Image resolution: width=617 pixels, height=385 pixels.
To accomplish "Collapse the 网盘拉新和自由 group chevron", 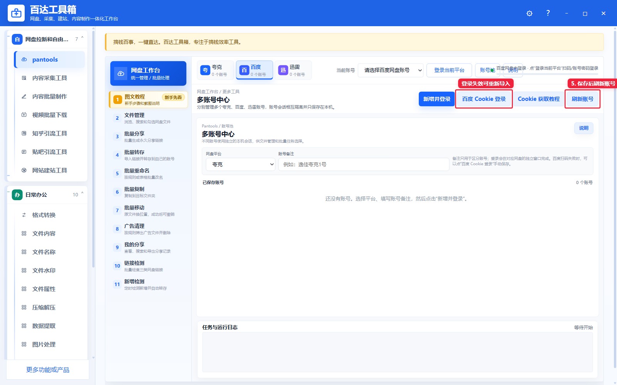I will coord(82,38).
